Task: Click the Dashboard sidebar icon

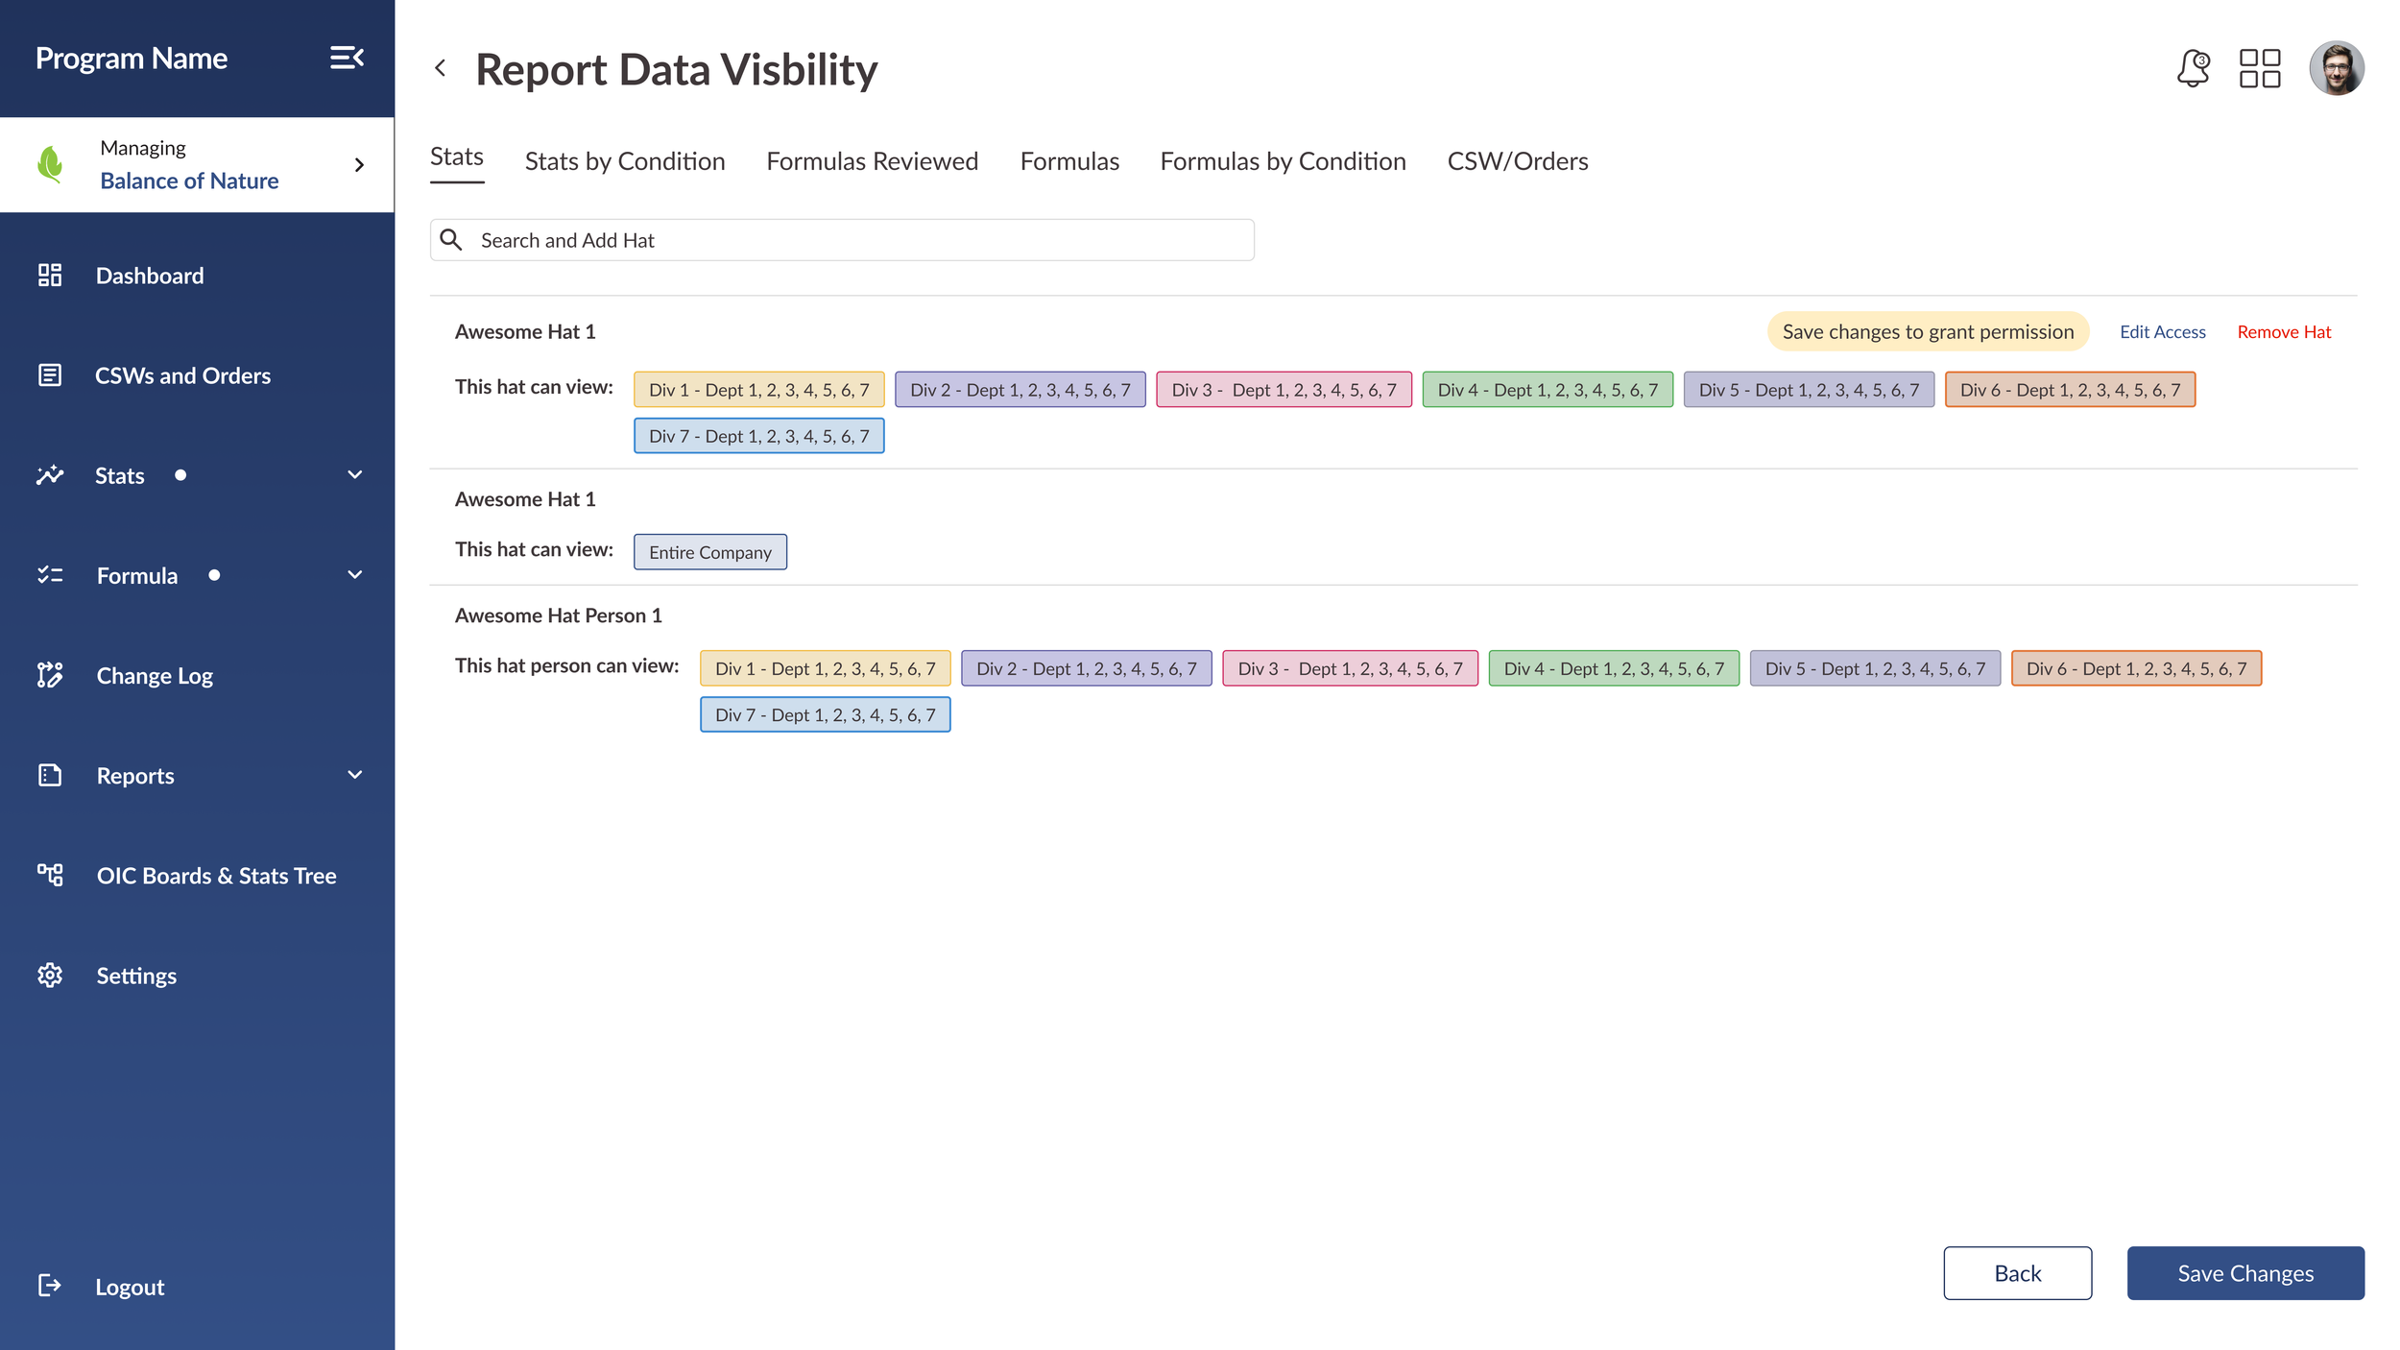Action: [50, 276]
